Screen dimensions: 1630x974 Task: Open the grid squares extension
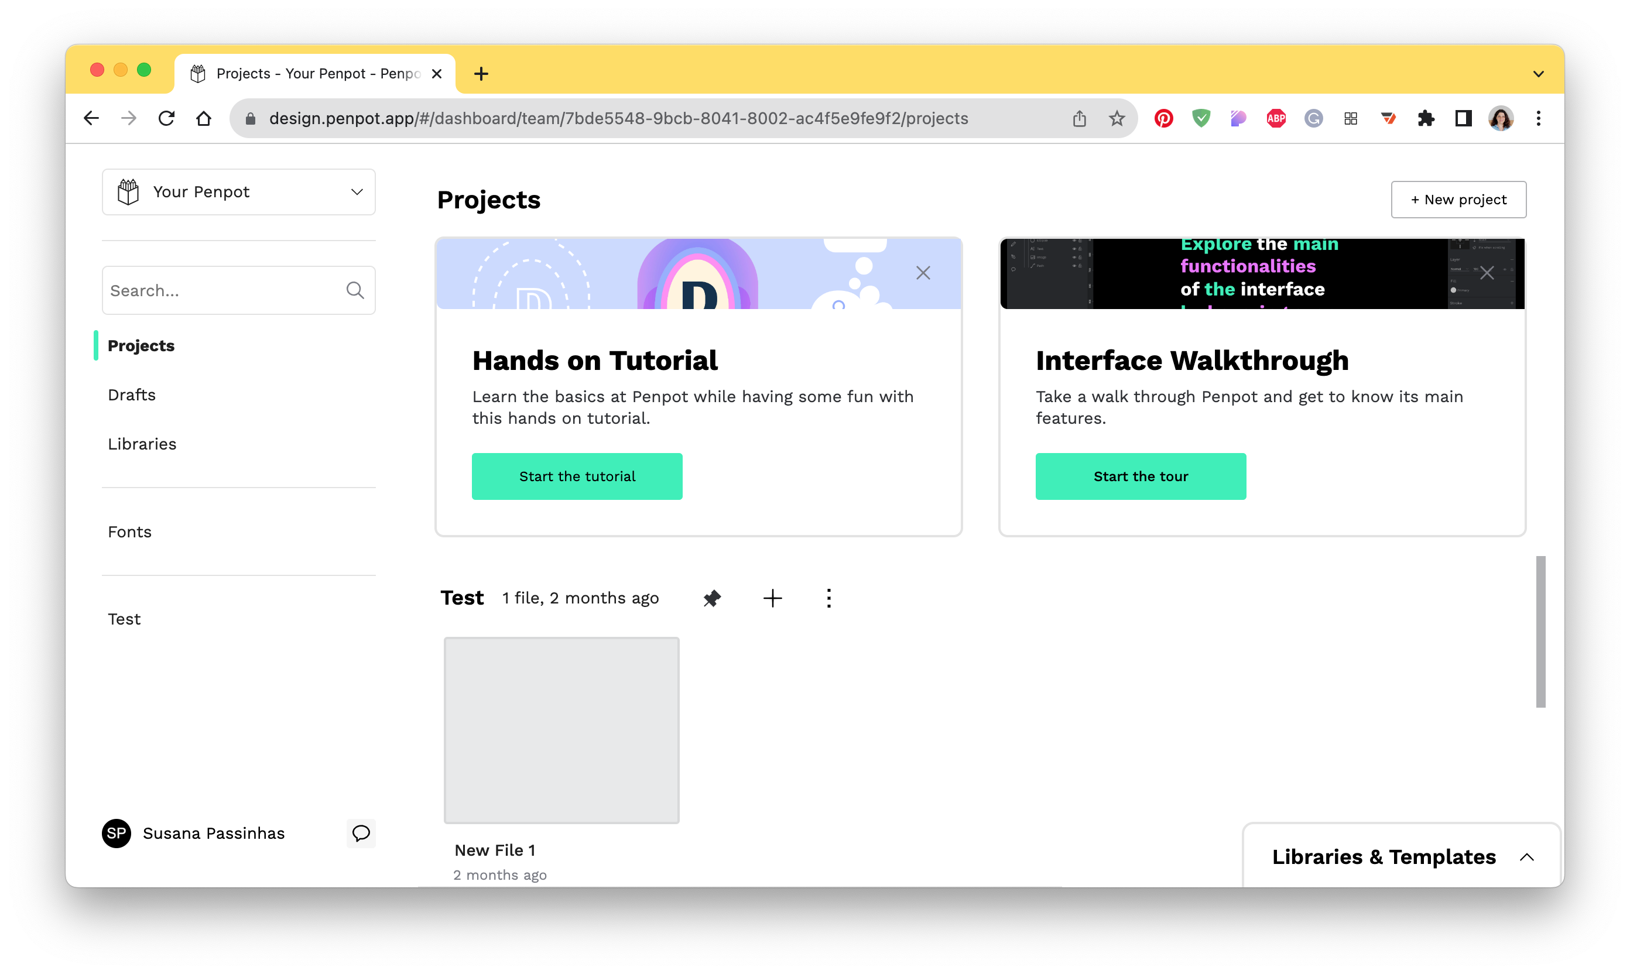pyautogui.click(x=1350, y=118)
